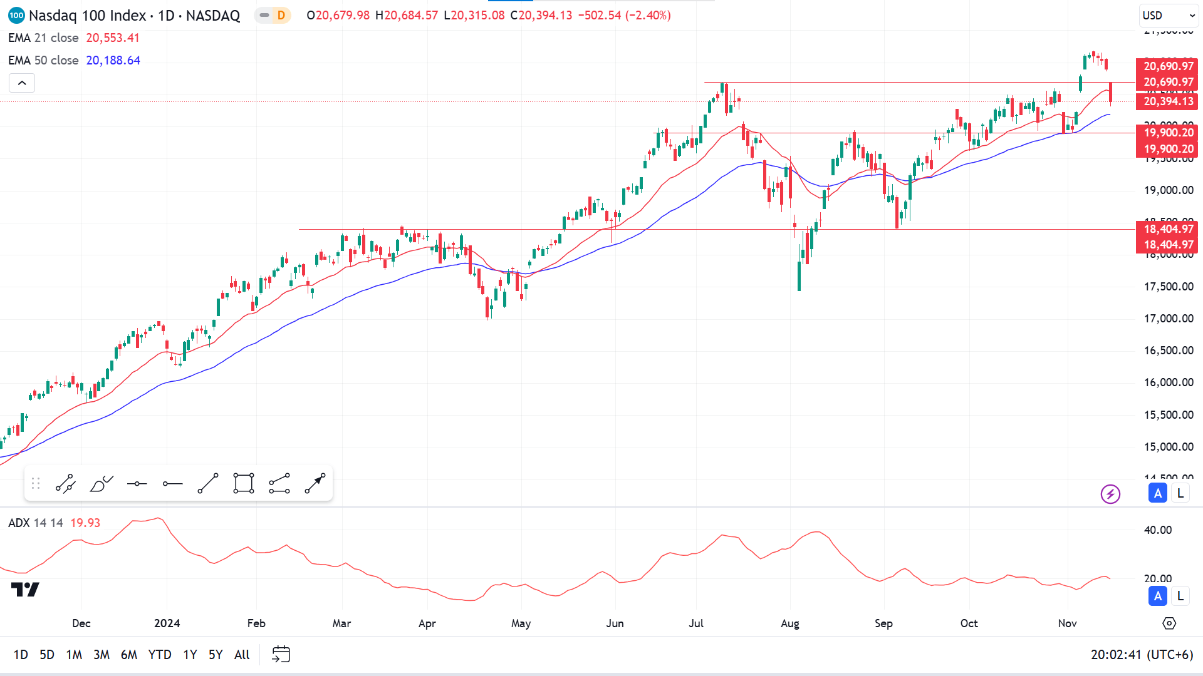Select the EMA 50 close indicator legend

(x=43, y=60)
